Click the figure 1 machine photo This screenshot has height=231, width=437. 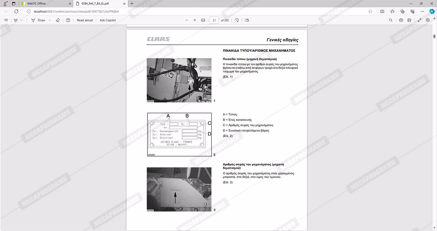pyautogui.click(x=179, y=80)
